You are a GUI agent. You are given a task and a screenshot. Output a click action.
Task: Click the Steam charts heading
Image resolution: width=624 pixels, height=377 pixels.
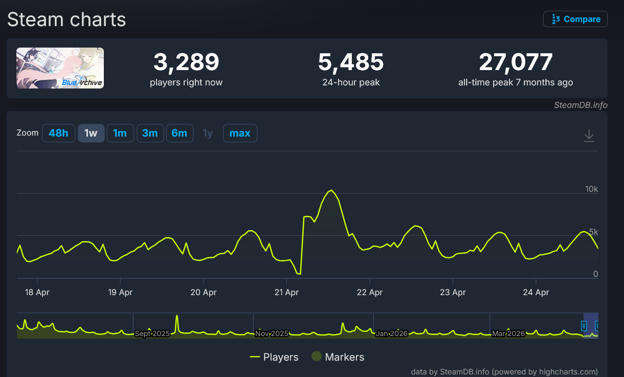coord(66,19)
